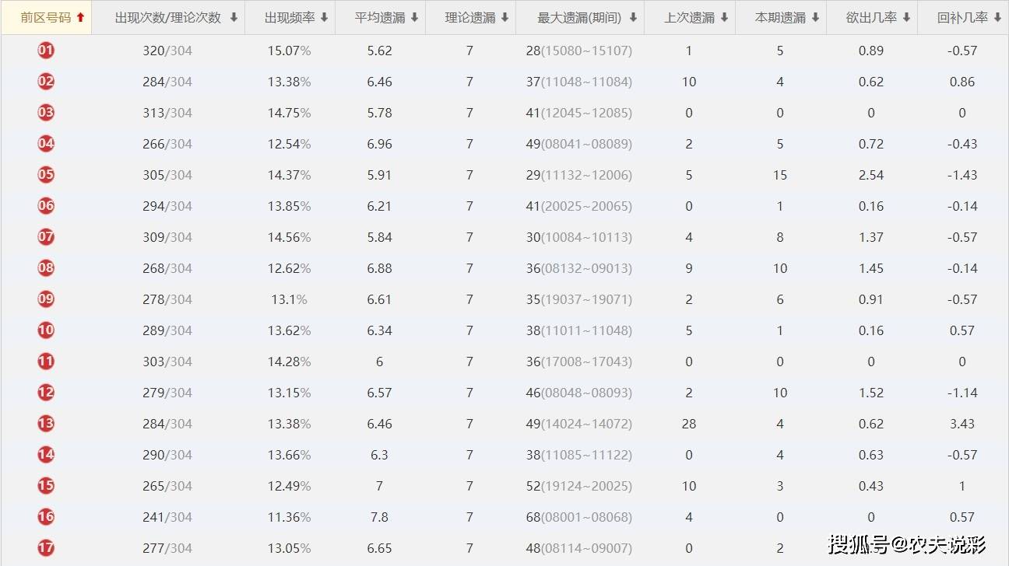
Task: Click red ball number 17
Action: pos(46,548)
